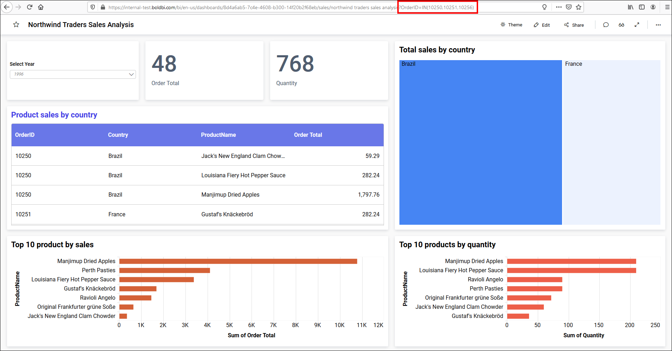
Task: Select the Brazil treemap block
Action: click(480, 142)
